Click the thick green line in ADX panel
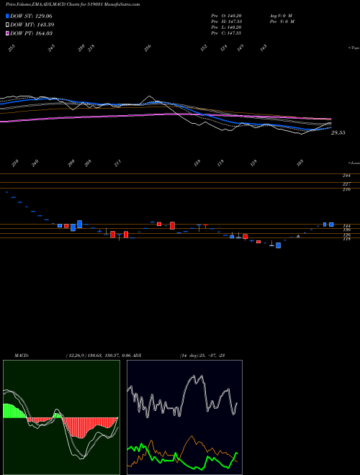 (x=182, y=457)
